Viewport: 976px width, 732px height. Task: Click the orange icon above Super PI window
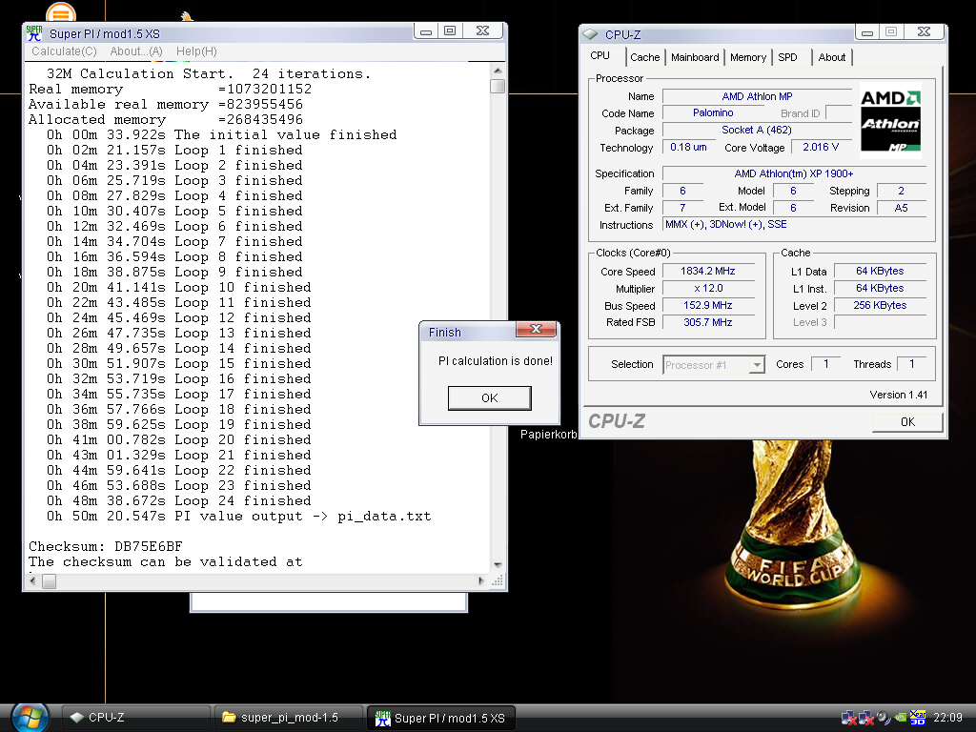tap(61, 12)
